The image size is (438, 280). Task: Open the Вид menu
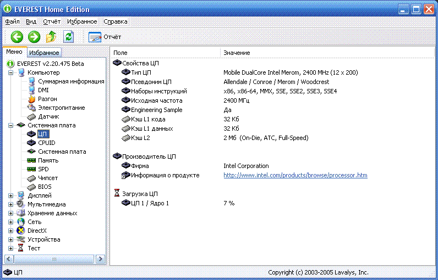31,21
